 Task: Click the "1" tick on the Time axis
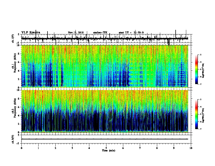38,148
